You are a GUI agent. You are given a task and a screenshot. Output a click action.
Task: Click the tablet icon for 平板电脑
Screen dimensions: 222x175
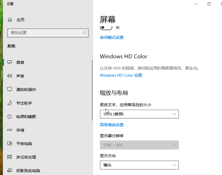(9, 143)
